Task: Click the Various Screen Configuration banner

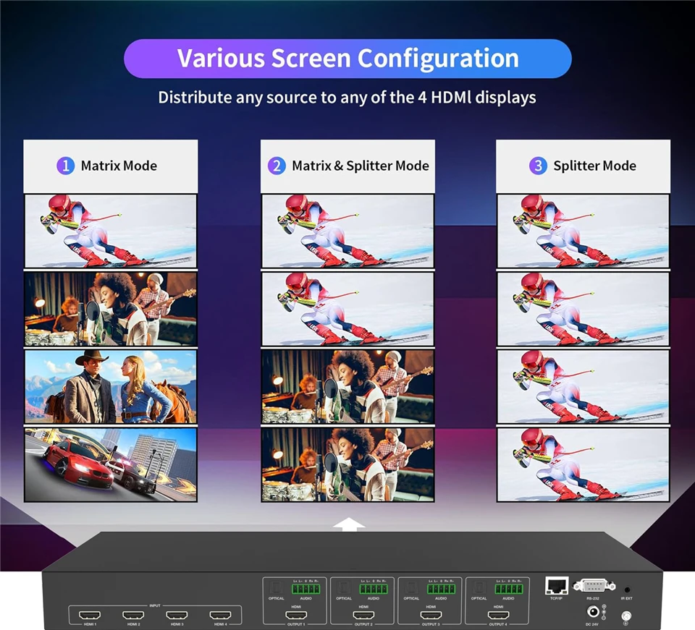Action: point(347,59)
